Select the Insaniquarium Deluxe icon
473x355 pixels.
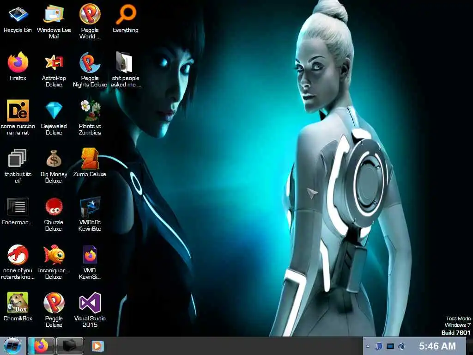tap(54, 262)
